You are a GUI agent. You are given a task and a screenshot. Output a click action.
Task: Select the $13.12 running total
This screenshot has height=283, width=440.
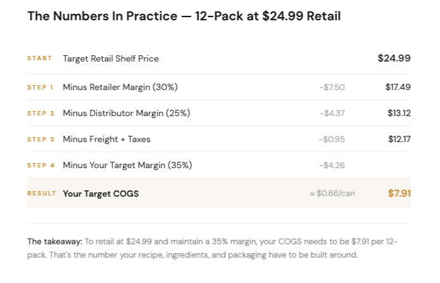click(399, 113)
